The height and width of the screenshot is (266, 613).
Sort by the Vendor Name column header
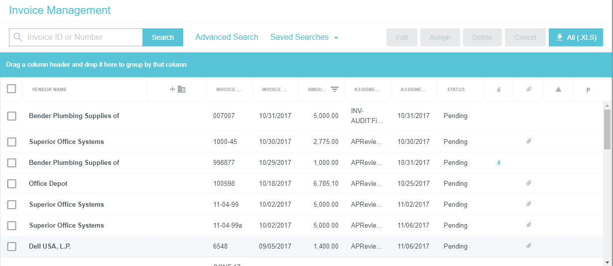(x=49, y=90)
